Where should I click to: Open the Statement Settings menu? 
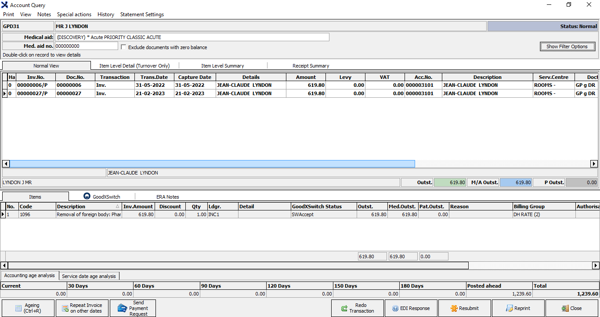(142, 14)
